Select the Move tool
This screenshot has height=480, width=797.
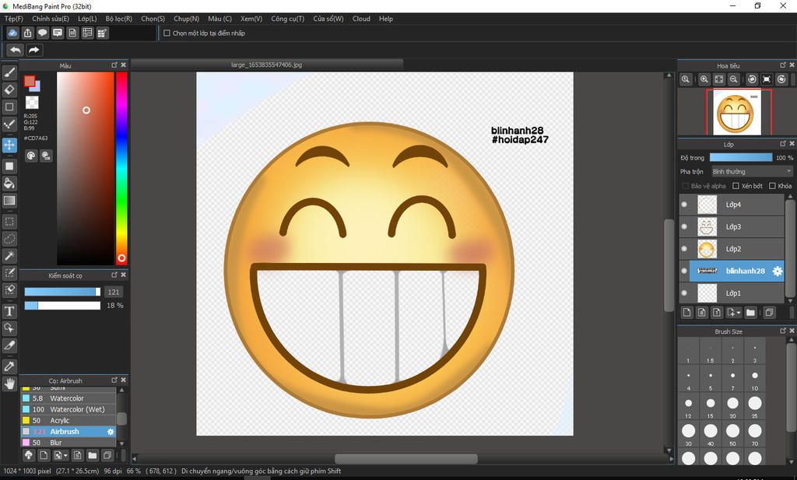click(x=9, y=145)
